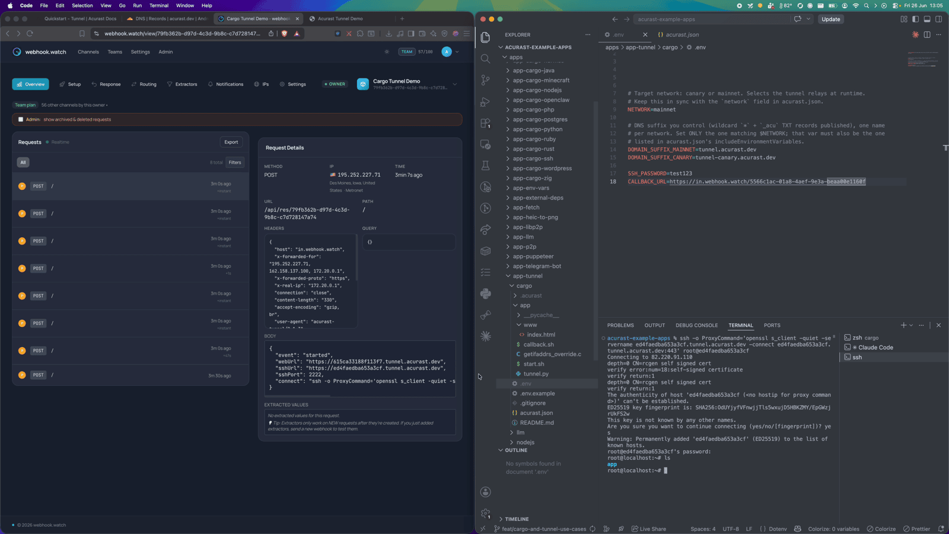Open acurast.json in the explorer tree
949x534 pixels.
pyautogui.click(x=536, y=413)
